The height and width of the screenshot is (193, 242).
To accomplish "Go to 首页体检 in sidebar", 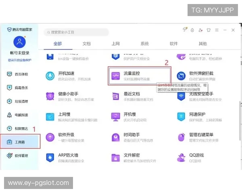I will pos(19,74).
